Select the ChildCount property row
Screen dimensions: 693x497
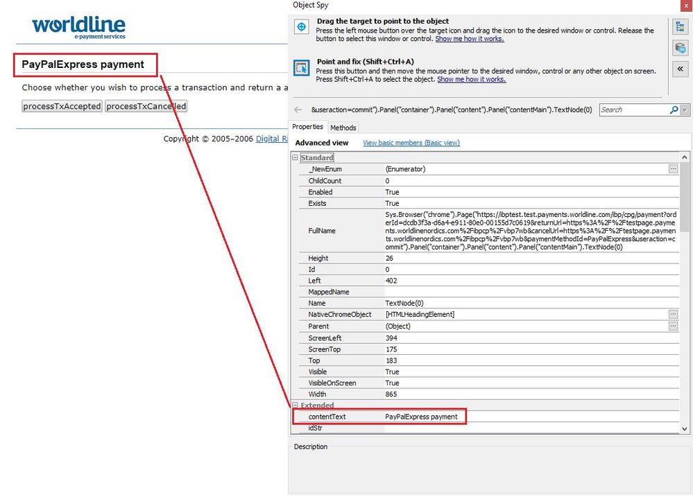(488, 181)
